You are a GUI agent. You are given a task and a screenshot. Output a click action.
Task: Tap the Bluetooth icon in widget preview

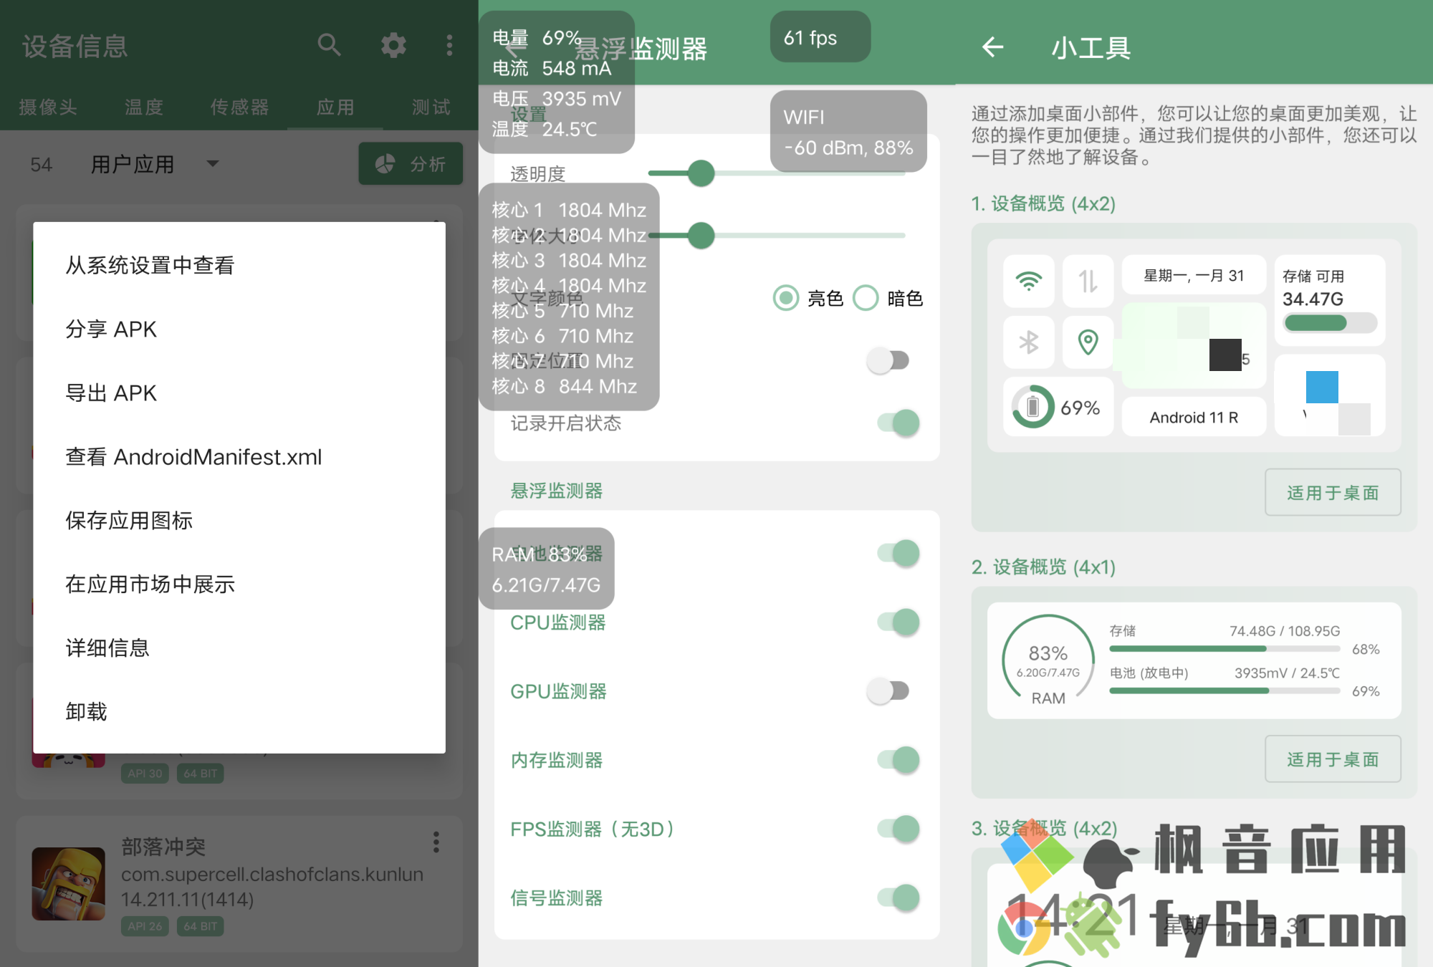pyautogui.click(x=1029, y=342)
